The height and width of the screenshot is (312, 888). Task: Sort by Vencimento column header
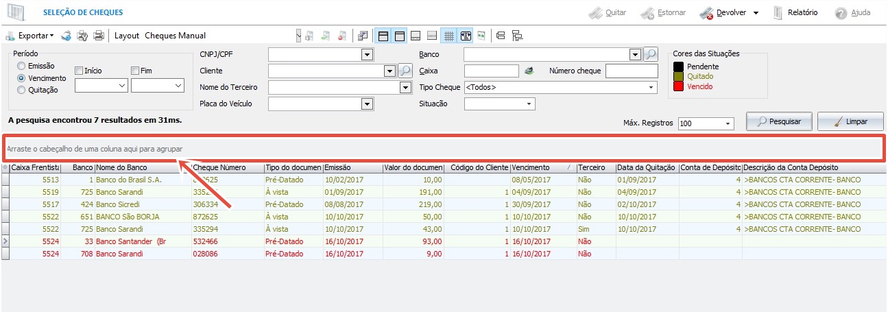(x=542, y=168)
